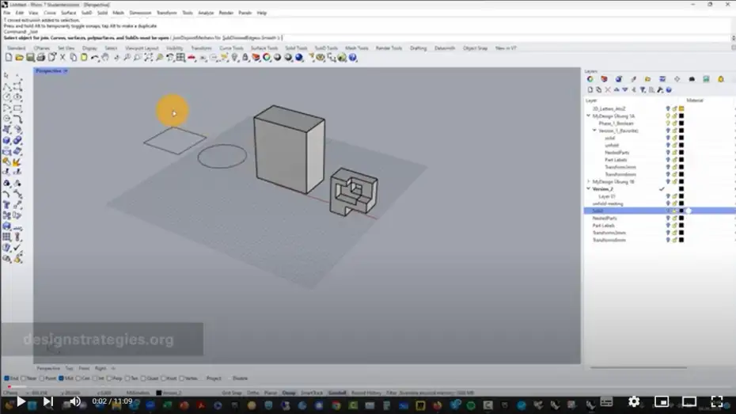Click the New file icon in toolbar
The height and width of the screenshot is (414, 736).
pos(9,57)
